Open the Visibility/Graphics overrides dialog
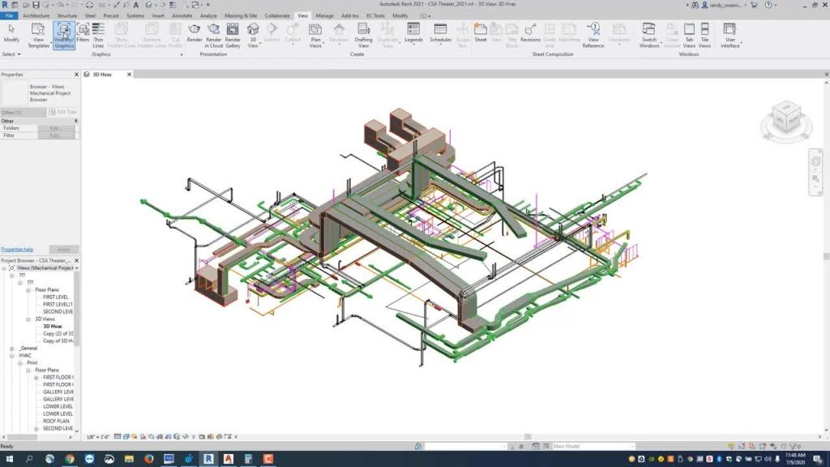Image resolution: width=830 pixels, height=467 pixels. pyautogui.click(x=64, y=35)
